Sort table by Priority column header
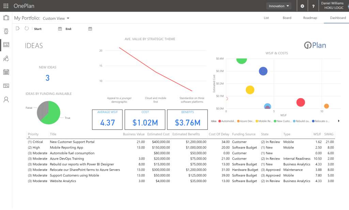This screenshot has width=349, height=210. (x=33, y=134)
